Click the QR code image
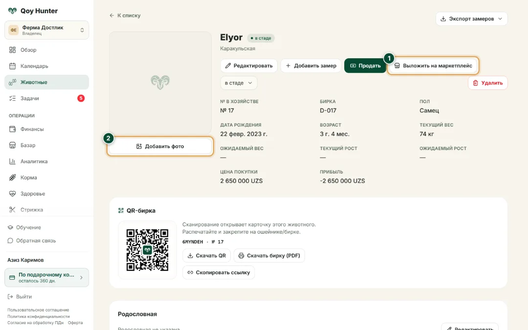 pyautogui.click(x=147, y=250)
